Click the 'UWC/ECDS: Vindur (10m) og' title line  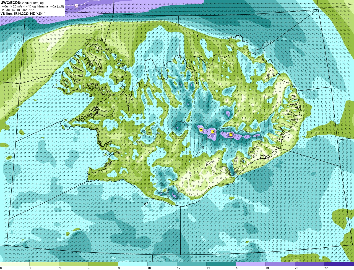(22, 3)
